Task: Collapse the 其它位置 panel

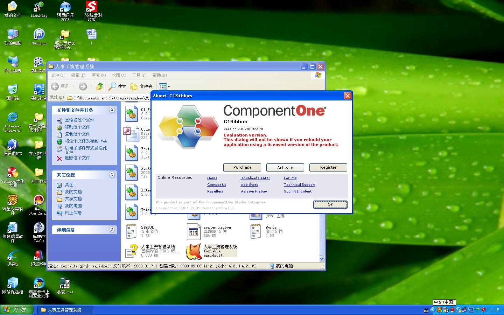Action: [x=112, y=175]
